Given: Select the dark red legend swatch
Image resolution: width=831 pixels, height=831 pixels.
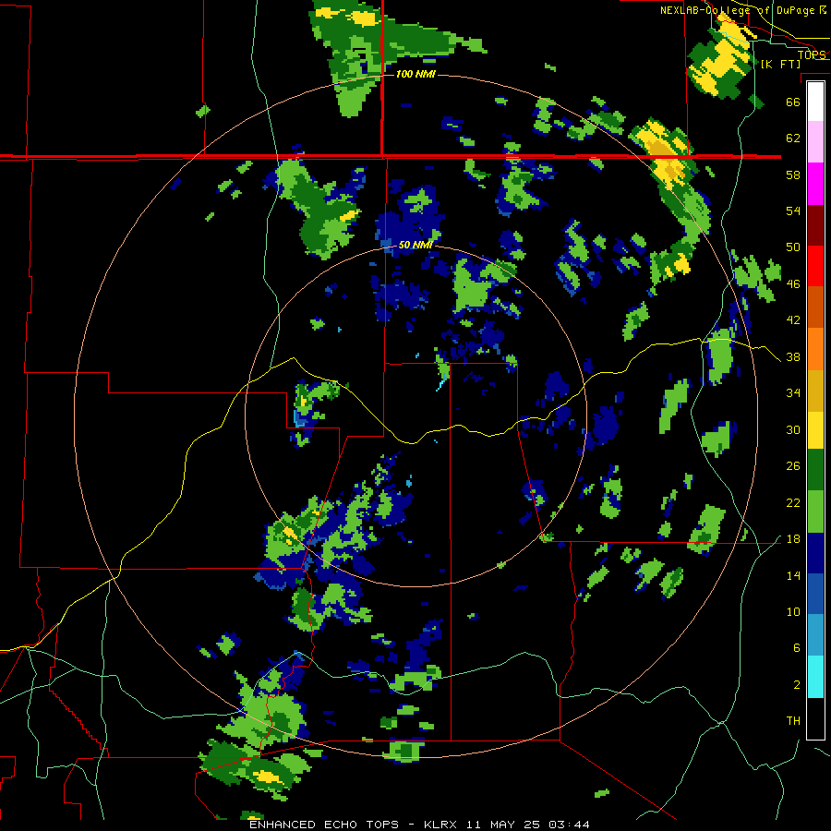Looking at the screenshot, I should pyautogui.click(x=815, y=224).
